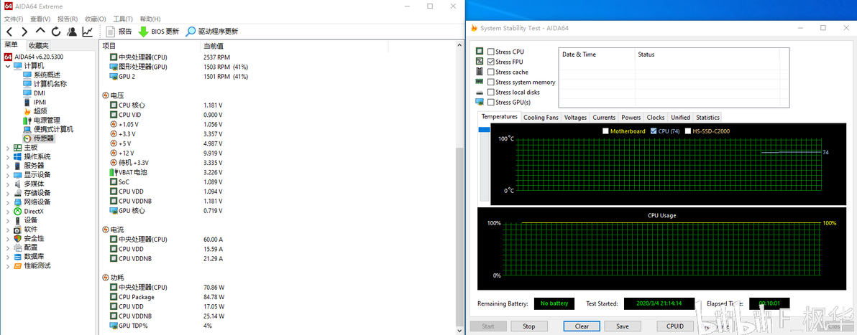
Task: Click the Refresh icon in AIDA64 toolbar
Action: coord(56,32)
